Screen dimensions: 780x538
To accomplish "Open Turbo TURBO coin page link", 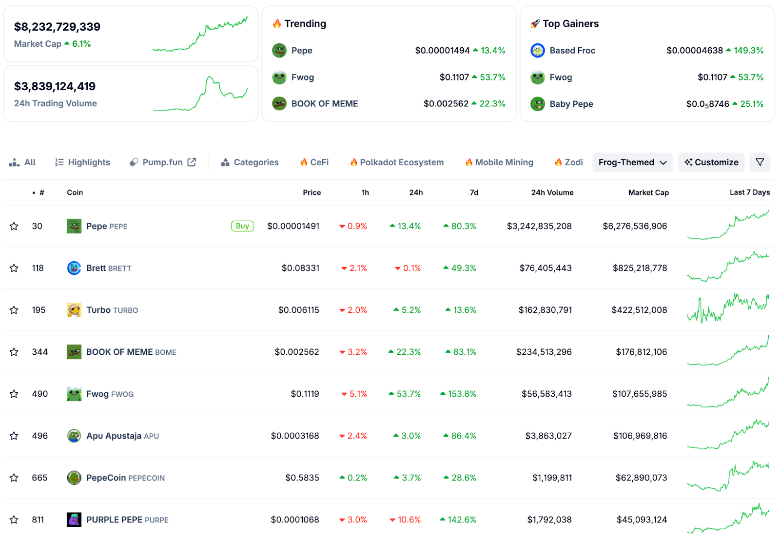I will [112, 310].
